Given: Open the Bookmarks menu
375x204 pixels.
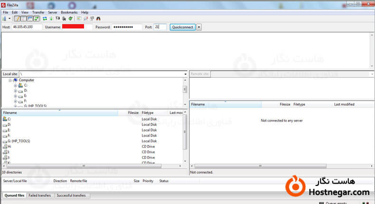Looking at the screenshot, I should point(69,12).
